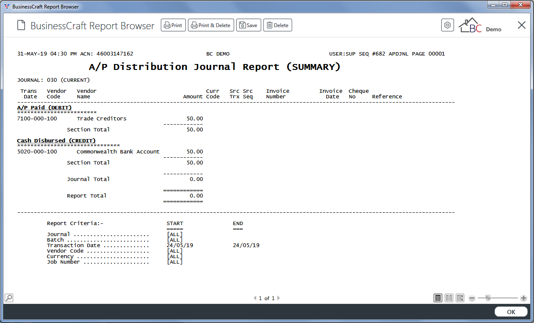The width and height of the screenshot is (534, 323).
Task: Zoom in with the plus icon
Action: click(x=523, y=298)
